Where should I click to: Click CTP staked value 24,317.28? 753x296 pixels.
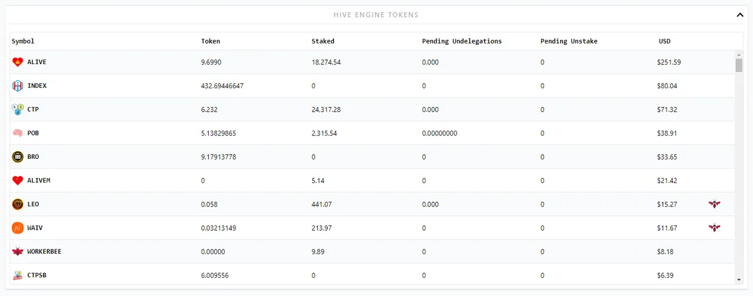point(326,109)
